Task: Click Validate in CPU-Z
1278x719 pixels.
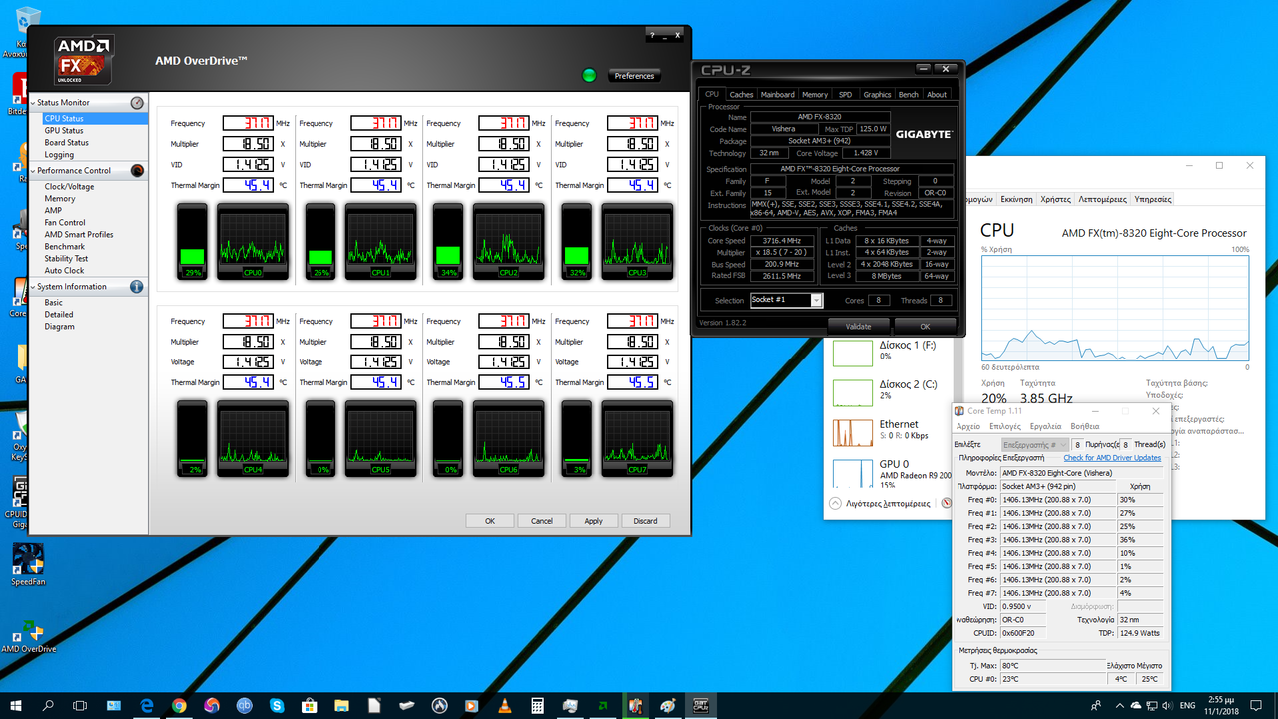Action: (x=858, y=326)
